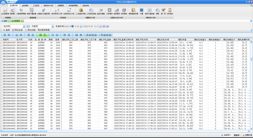Open start time date dropdown arrow
The height and width of the screenshot is (138, 253).
(x=81, y=26)
